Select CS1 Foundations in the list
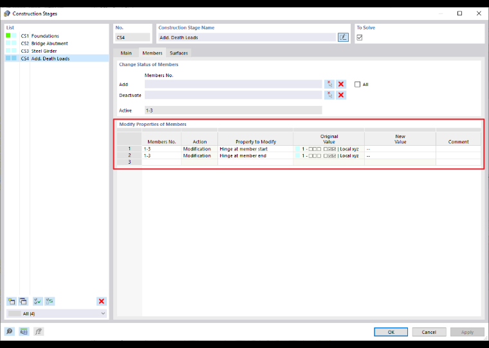 pos(57,36)
